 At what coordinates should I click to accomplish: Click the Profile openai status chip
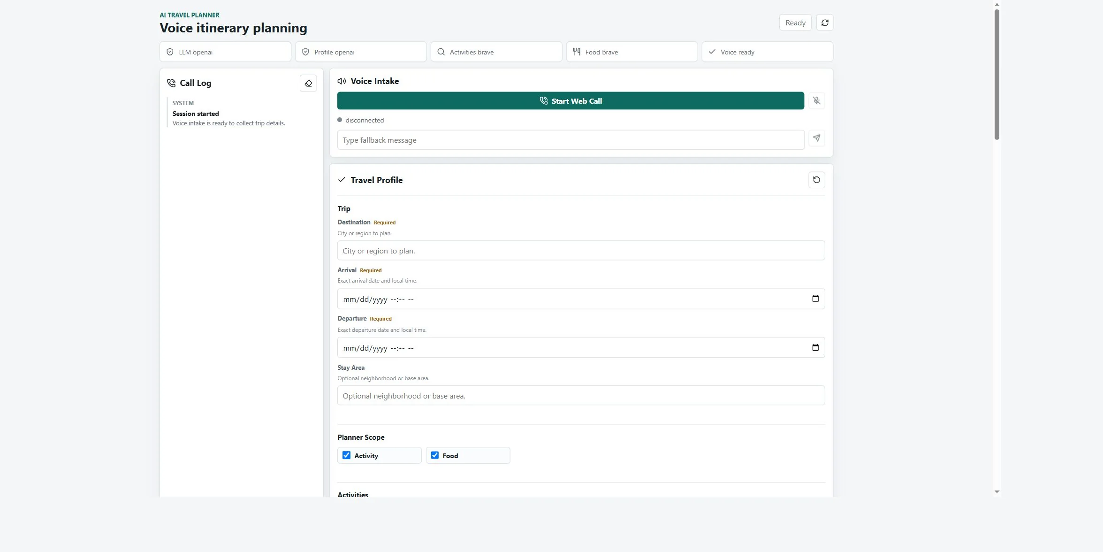coord(361,52)
